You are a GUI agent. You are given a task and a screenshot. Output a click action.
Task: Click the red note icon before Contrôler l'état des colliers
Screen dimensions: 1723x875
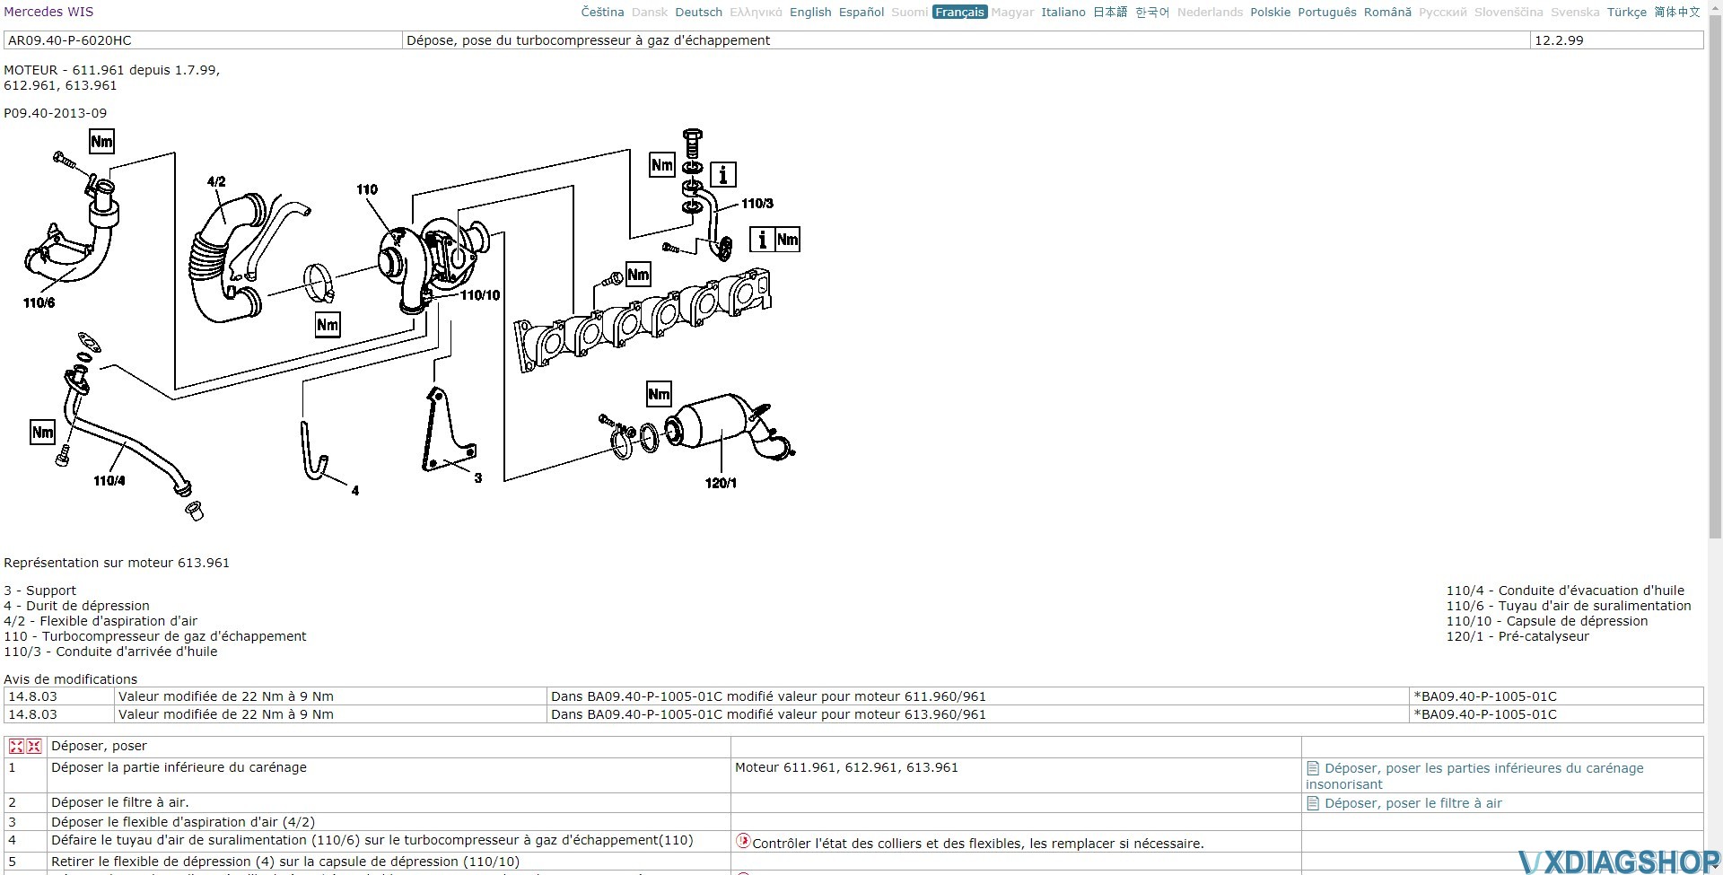pyautogui.click(x=742, y=841)
